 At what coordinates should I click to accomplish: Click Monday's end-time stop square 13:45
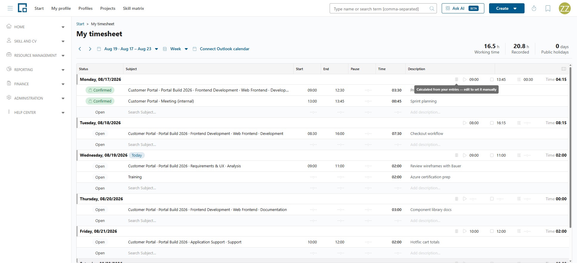pos(492,79)
